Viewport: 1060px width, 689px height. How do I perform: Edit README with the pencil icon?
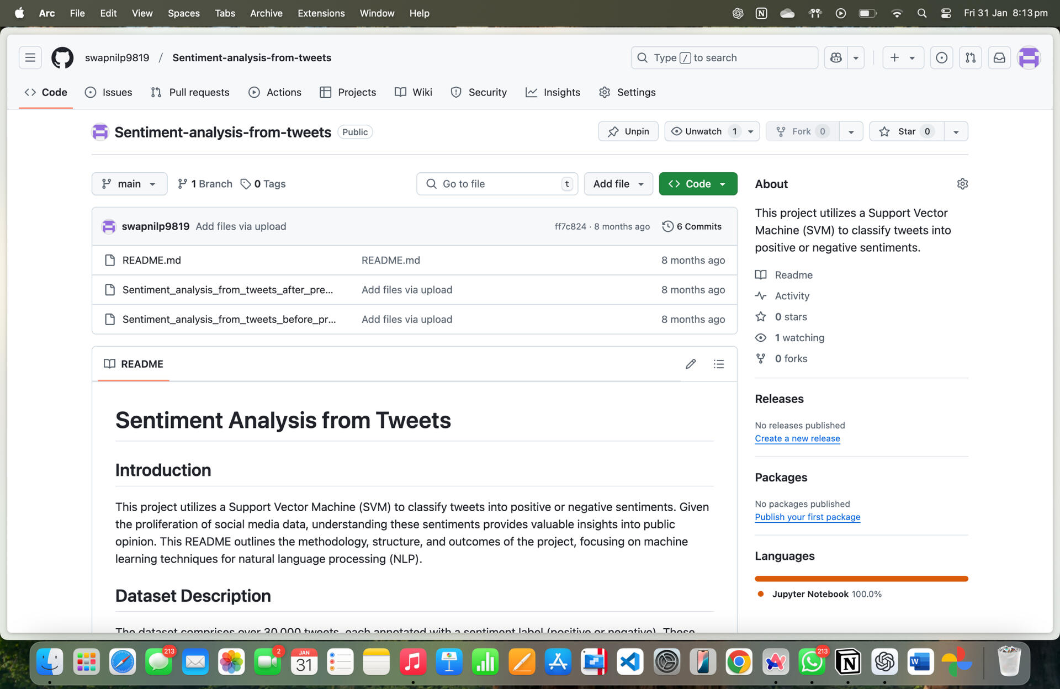click(x=690, y=364)
